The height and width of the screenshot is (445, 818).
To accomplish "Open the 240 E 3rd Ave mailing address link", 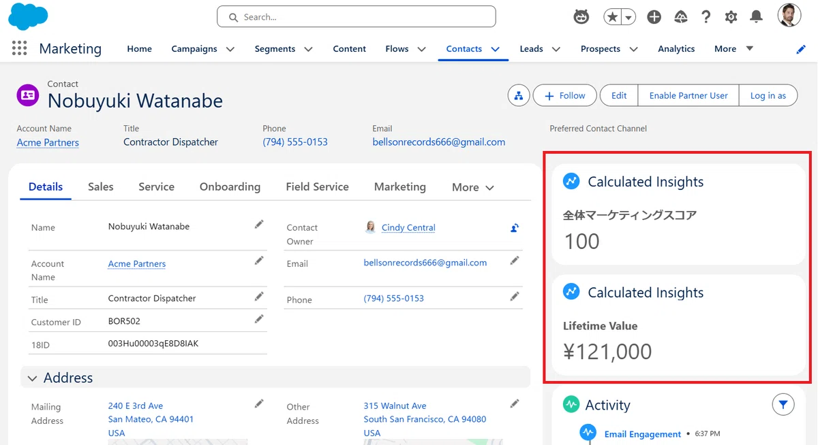I will [x=151, y=419].
